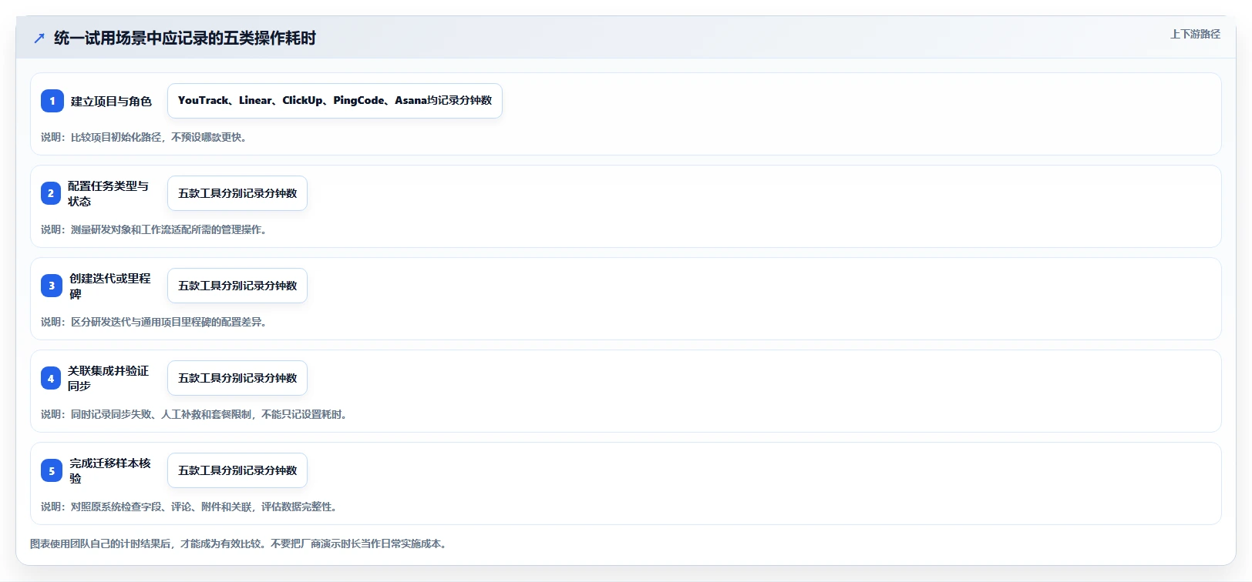Select step number 2 badge
Viewport: 1252px width, 582px height.
(x=51, y=193)
